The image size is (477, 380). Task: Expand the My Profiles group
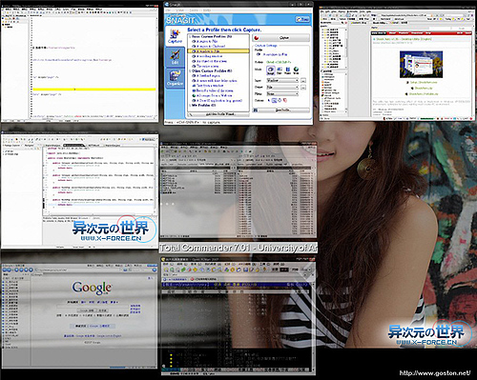pyautogui.click(x=190, y=105)
